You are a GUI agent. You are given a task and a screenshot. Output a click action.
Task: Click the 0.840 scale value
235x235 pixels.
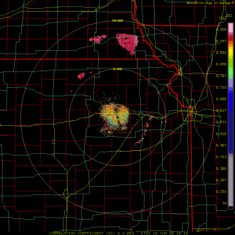click(x=221, y=64)
